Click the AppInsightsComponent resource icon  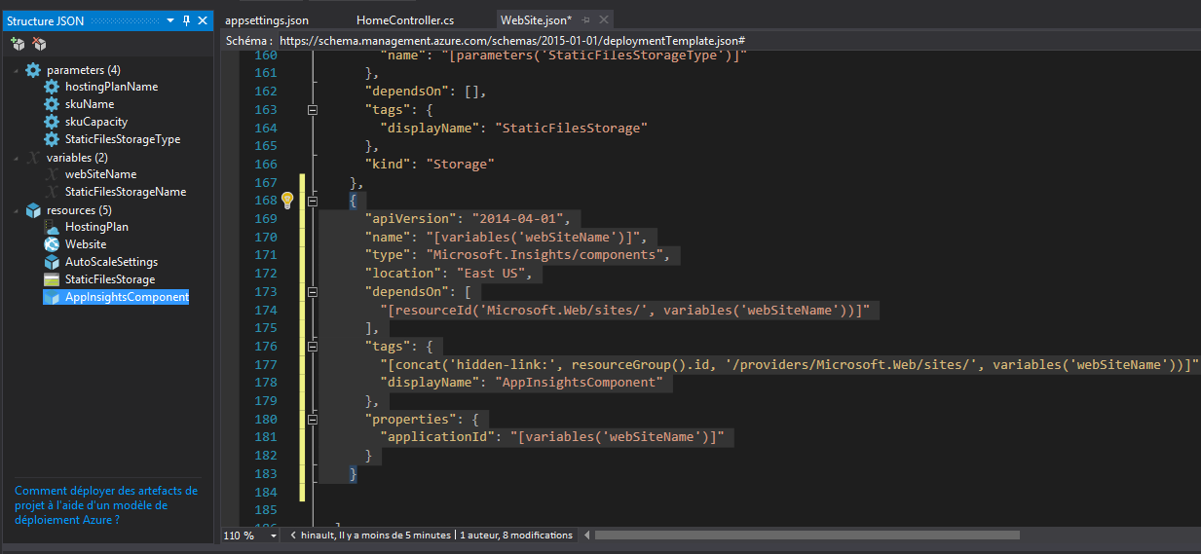click(52, 297)
